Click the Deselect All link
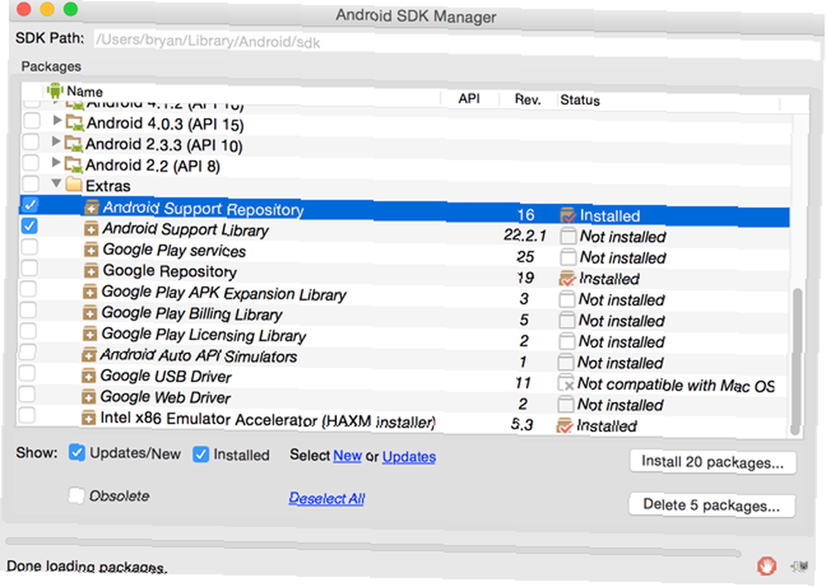826x587 pixels. (326, 498)
